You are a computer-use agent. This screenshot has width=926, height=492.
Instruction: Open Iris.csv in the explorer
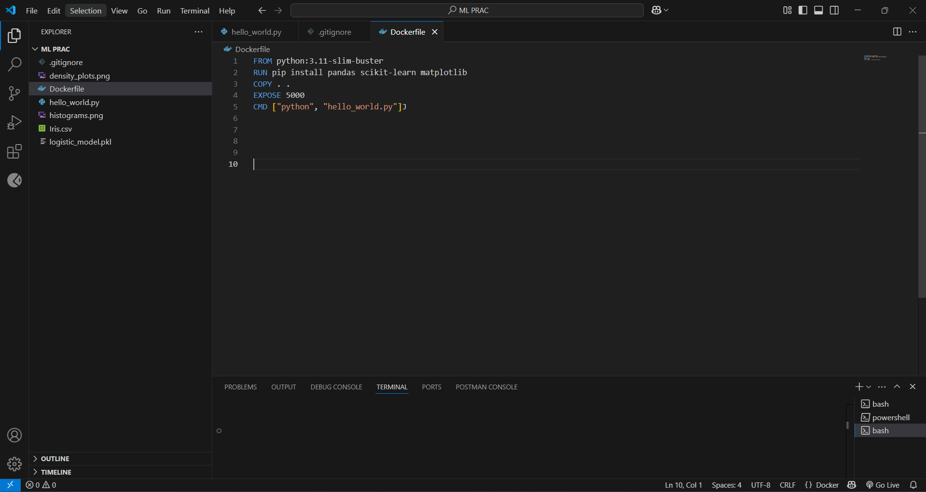tap(121, 129)
